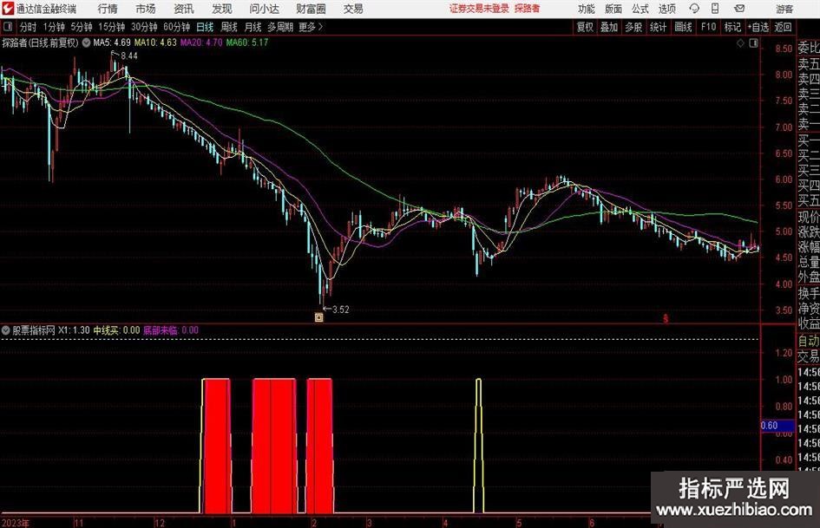Click the 复权 button

point(585,27)
